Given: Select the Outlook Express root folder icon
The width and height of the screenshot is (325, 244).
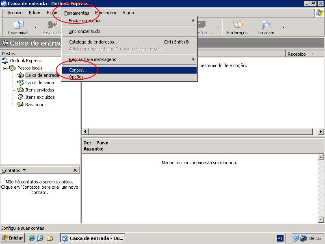Looking at the screenshot, I should pos(5,61).
